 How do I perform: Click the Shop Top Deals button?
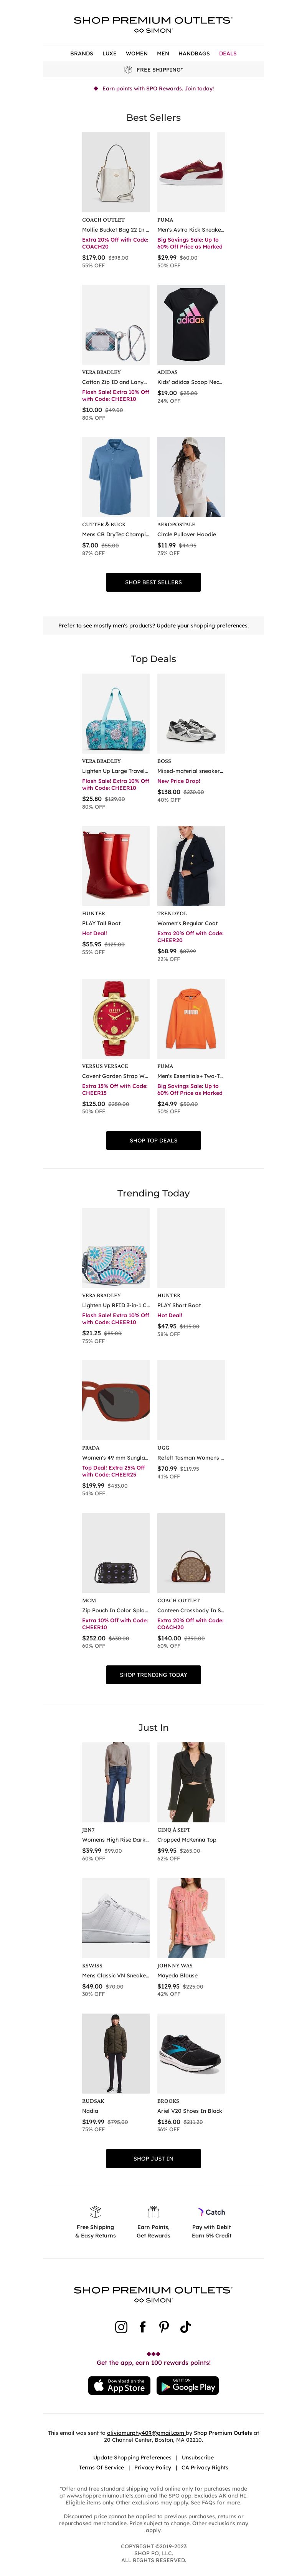(x=153, y=1140)
